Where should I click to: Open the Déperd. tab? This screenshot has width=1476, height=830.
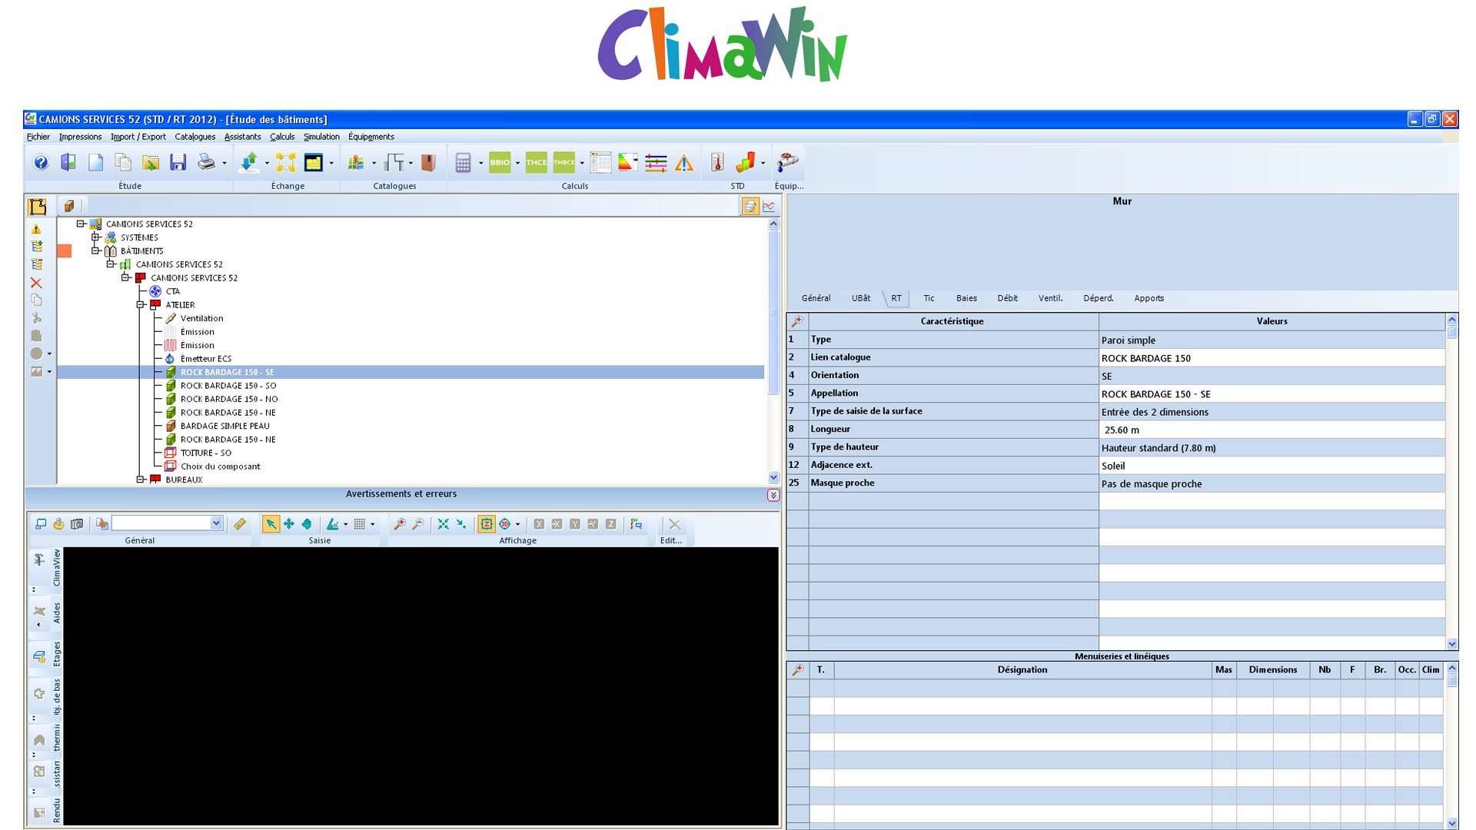(1098, 298)
